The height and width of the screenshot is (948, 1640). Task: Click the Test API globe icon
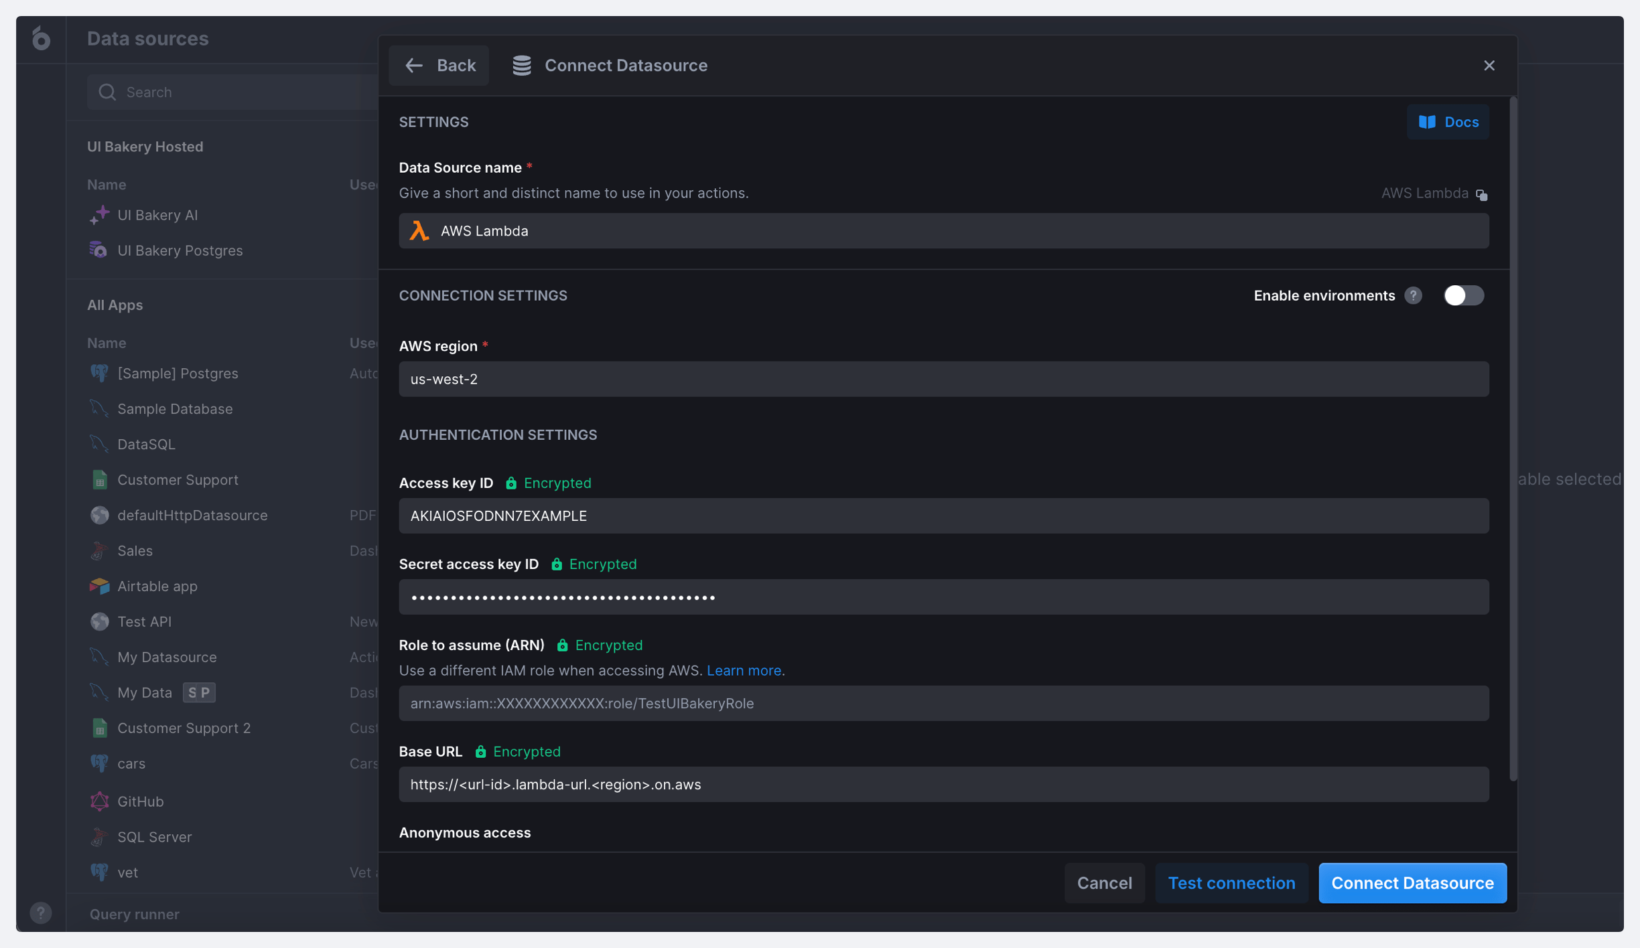pyautogui.click(x=99, y=622)
